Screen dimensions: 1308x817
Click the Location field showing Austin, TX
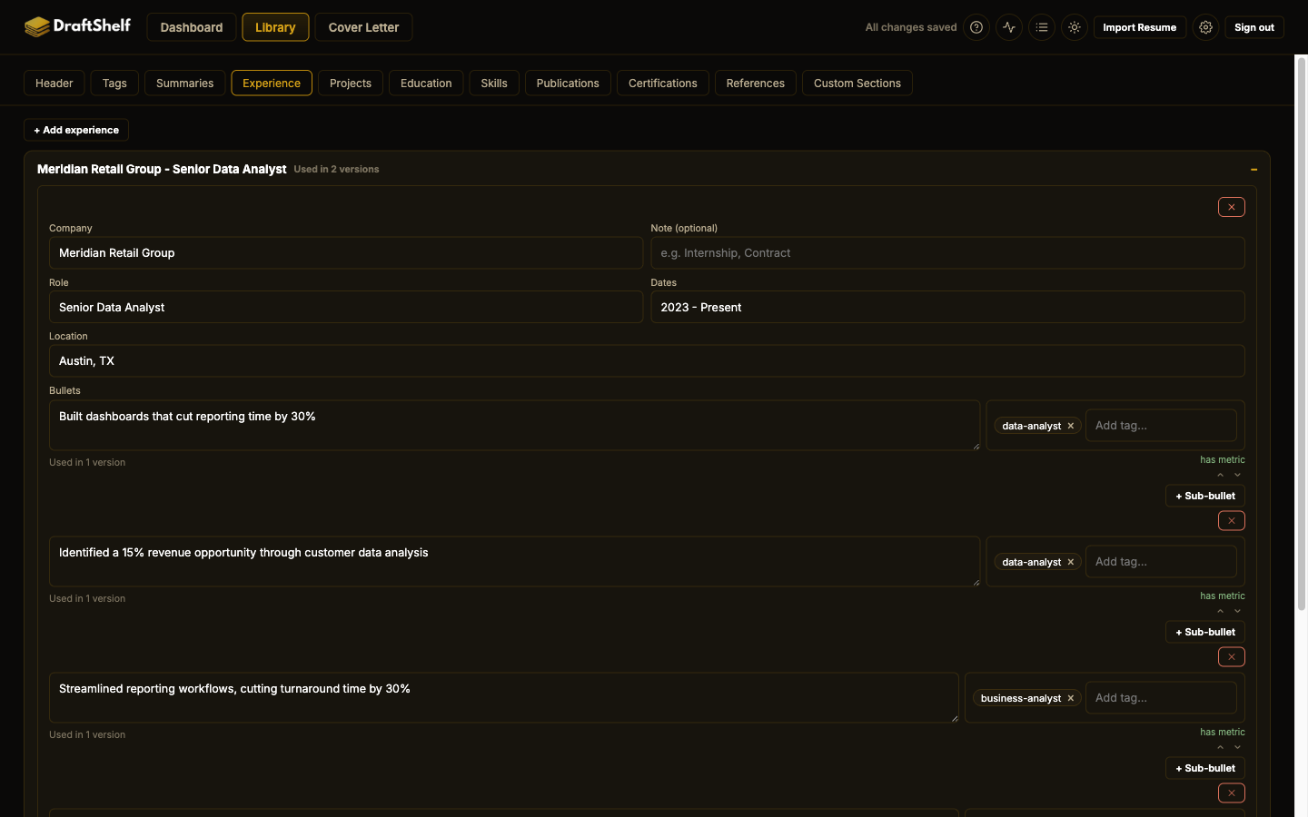tap(647, 360)
